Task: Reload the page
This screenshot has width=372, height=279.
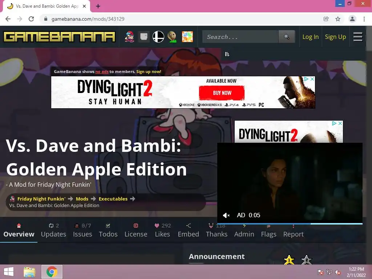Action: pyautogui.click(x=31, y=19)
